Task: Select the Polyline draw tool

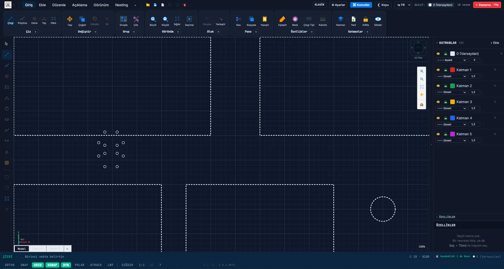Action: click(x=22, y=20)
